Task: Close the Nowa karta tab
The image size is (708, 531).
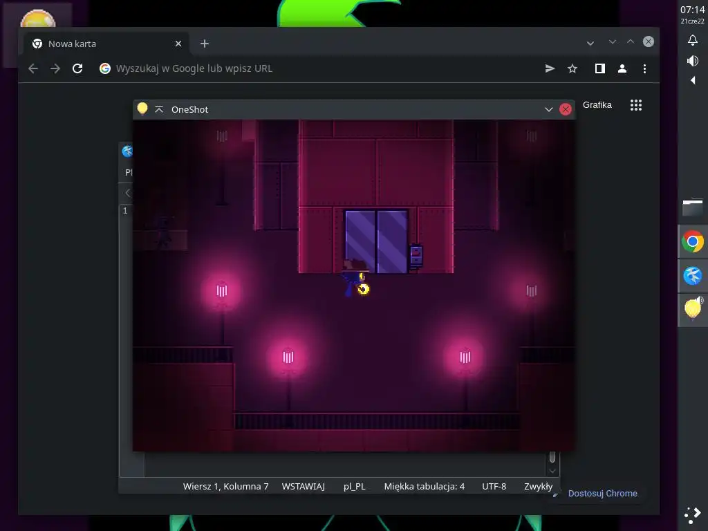Action: (178, 44)
